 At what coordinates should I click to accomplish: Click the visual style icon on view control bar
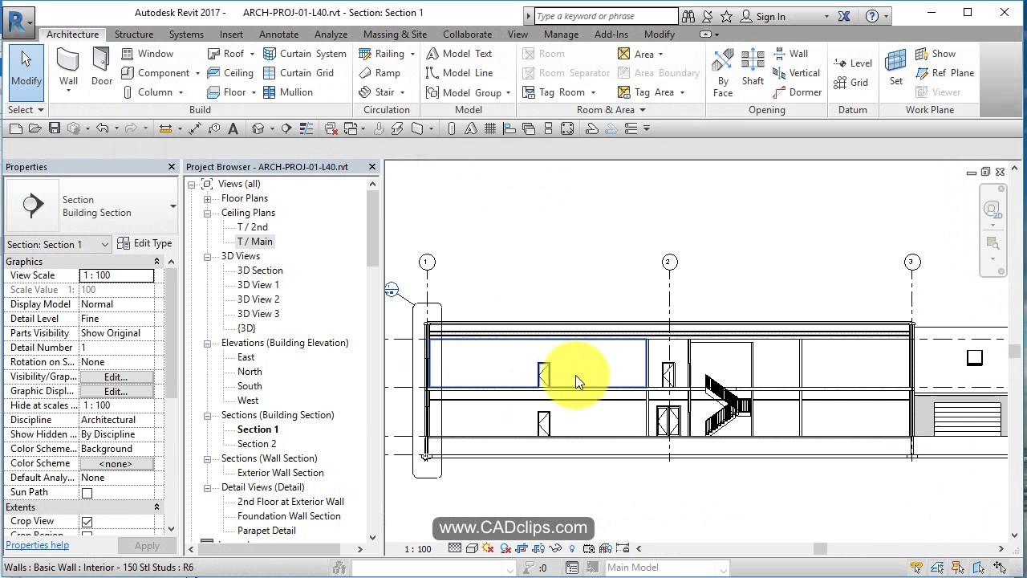(x=471, y=548)
